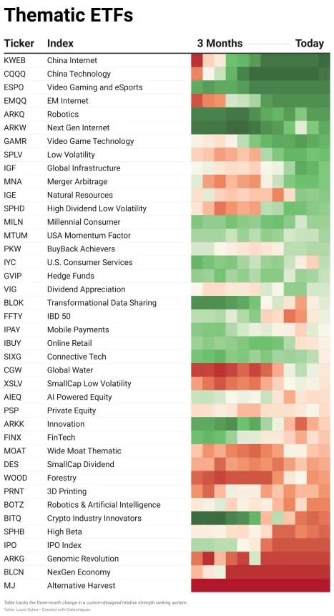Screen dimensions: 334x616
Task: Click the Hedge Funds index label
Action: click(71, 276)
